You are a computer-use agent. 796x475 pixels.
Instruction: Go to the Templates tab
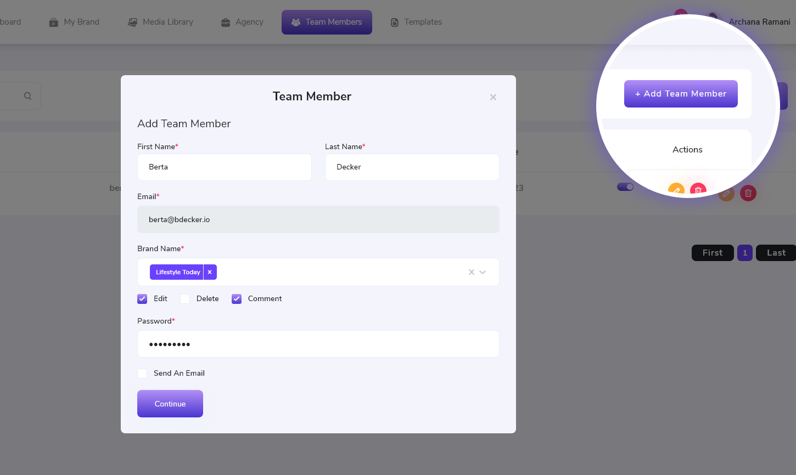[416, 22]
